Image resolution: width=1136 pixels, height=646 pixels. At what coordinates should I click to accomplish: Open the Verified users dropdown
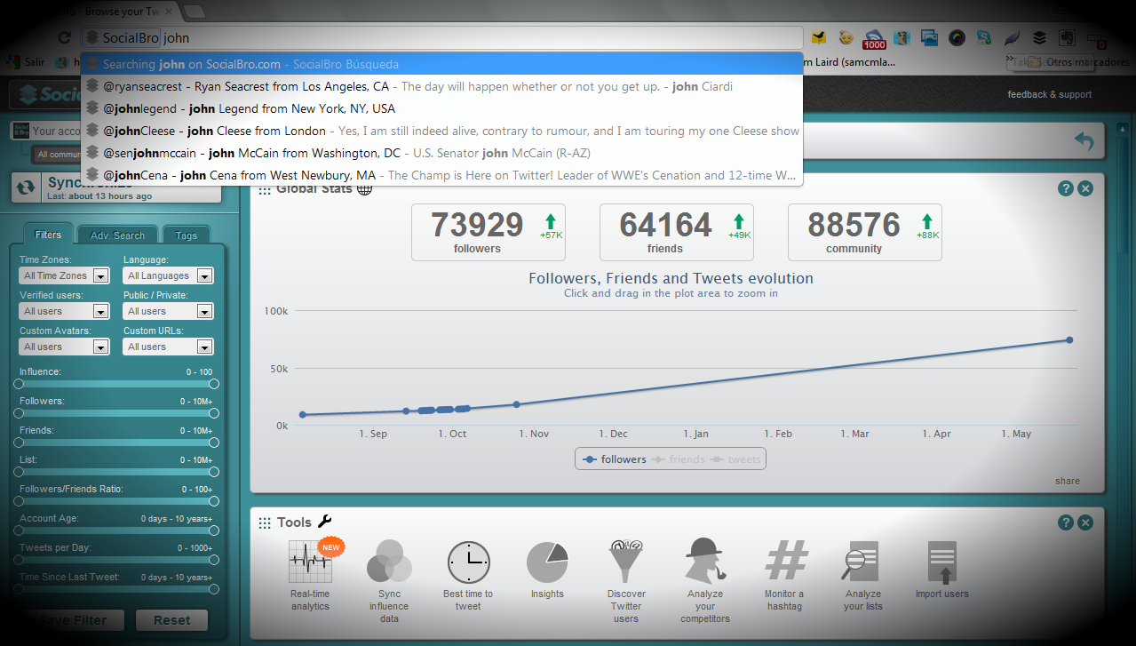65,311
